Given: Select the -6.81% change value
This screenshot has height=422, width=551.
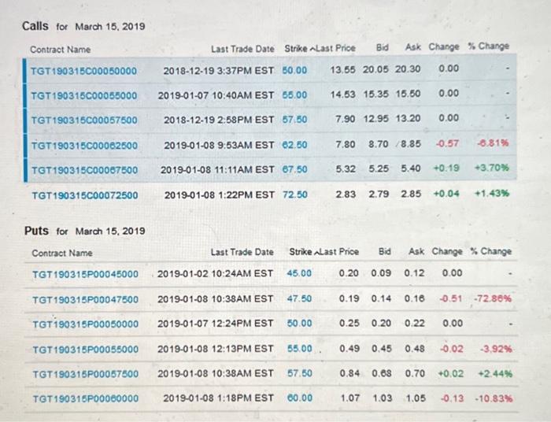Looking at the screenshot, I should click(x=493, y=143).
